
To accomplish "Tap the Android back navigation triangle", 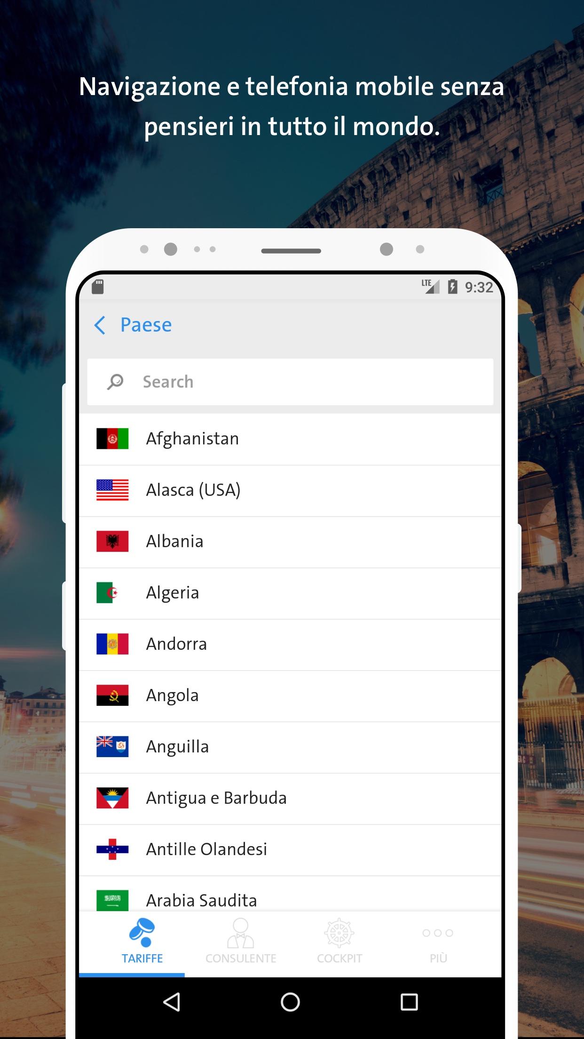I will 172,1002.
